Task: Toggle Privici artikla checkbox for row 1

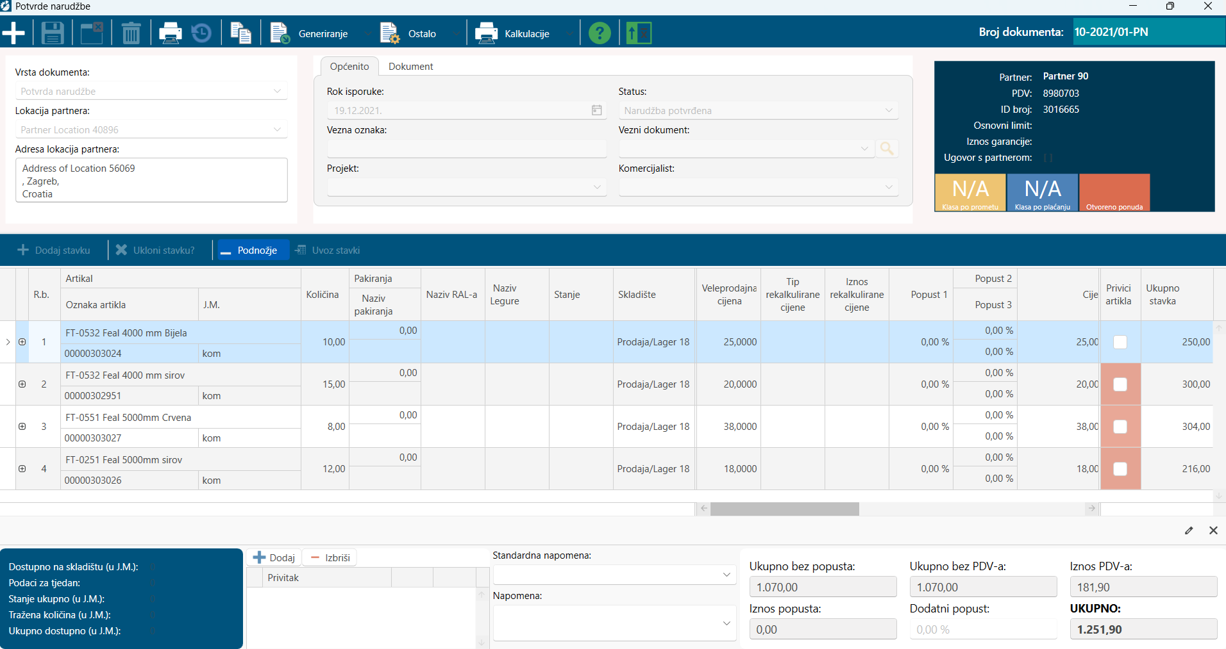Action: tap(1120, 342)
